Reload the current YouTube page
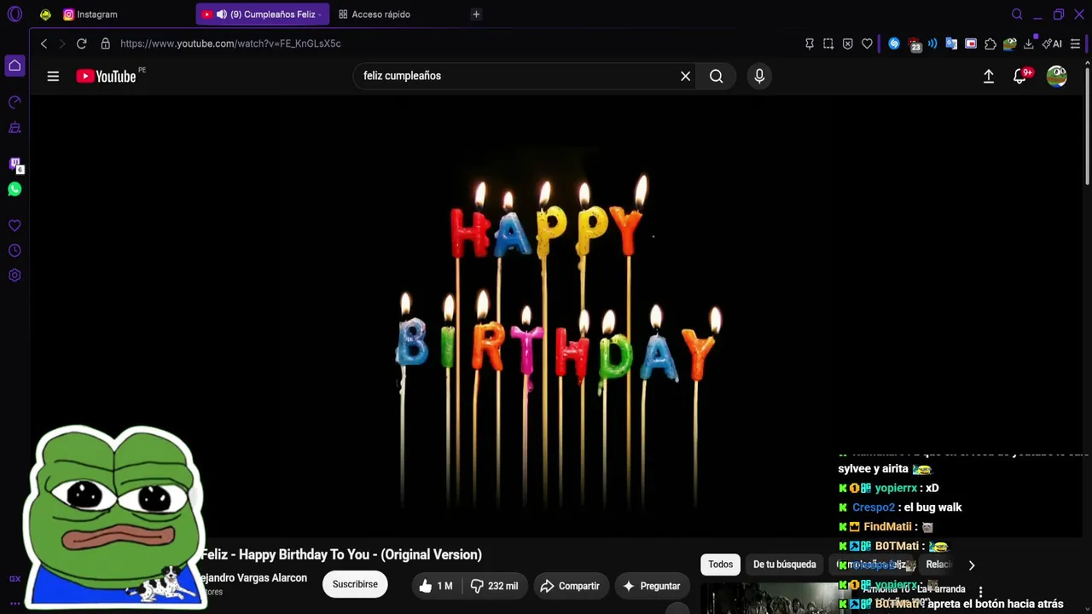 (81, 43)
